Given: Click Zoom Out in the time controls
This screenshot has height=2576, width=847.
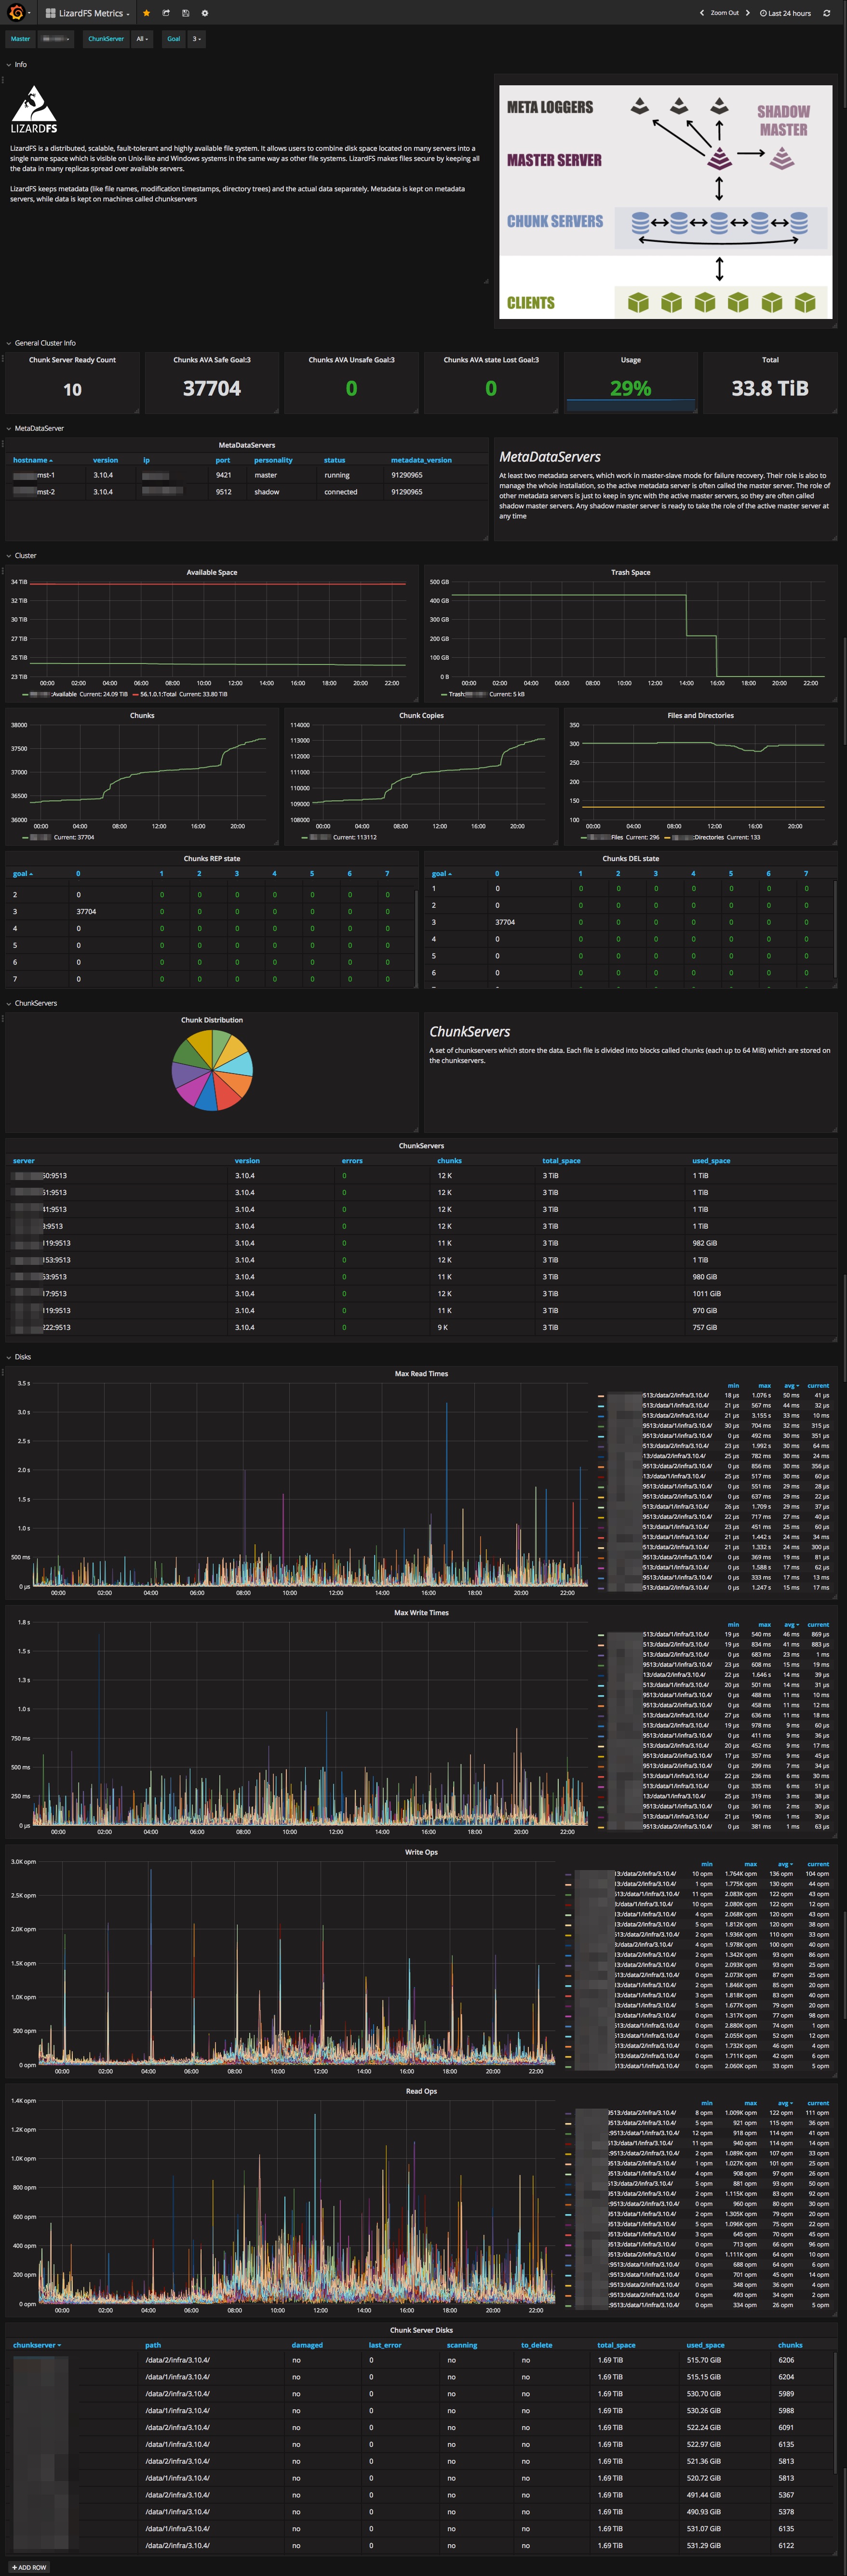Looking at the screenshot, I should click(x=725, y=13).
